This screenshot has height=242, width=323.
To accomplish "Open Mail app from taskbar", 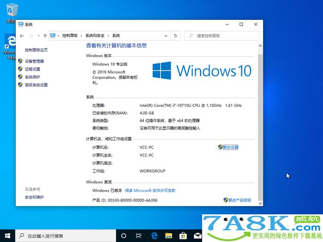I will (197, 236).
